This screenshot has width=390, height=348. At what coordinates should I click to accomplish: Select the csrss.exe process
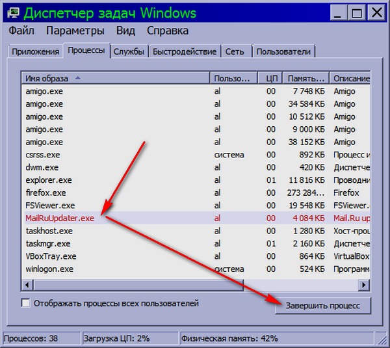coord(196,155)
